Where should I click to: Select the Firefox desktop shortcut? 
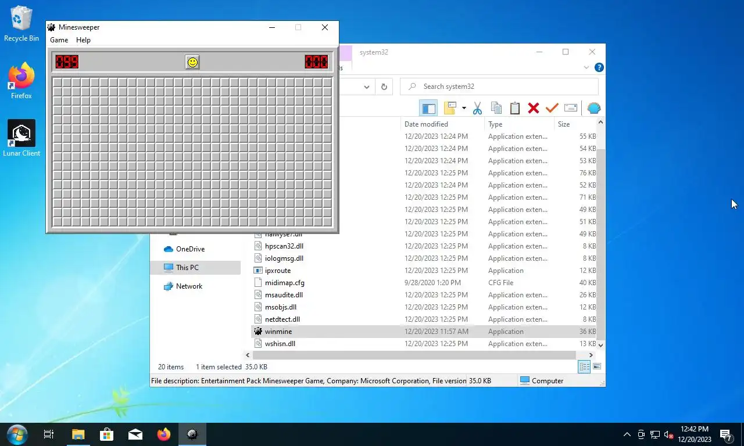[22, 81]
